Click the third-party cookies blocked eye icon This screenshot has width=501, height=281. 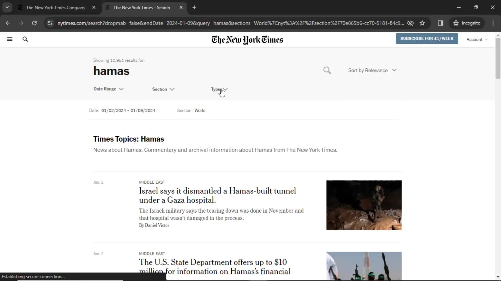(x=410, y=23)
